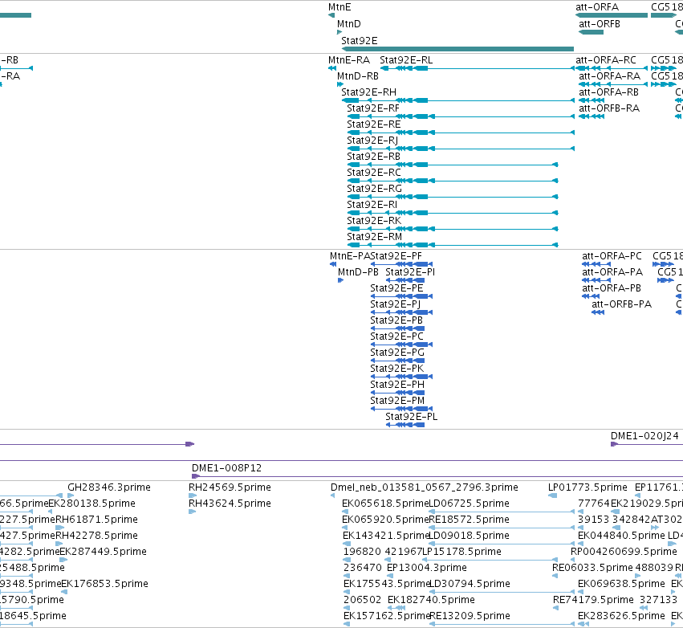
Task: Select the EK287449.5prime EST
Action: coord(63,560)
